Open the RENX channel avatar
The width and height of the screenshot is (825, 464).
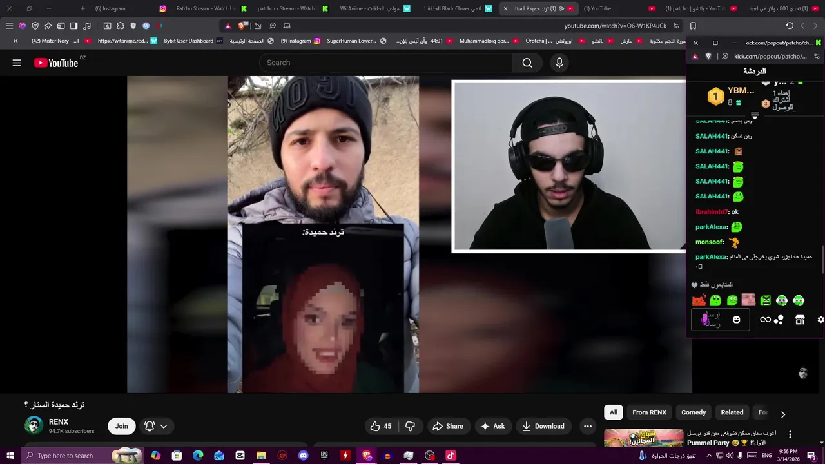34,426
